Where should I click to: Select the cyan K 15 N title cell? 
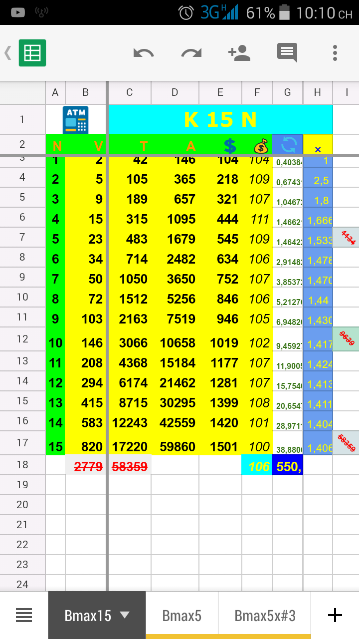click(x=220, y=120)
